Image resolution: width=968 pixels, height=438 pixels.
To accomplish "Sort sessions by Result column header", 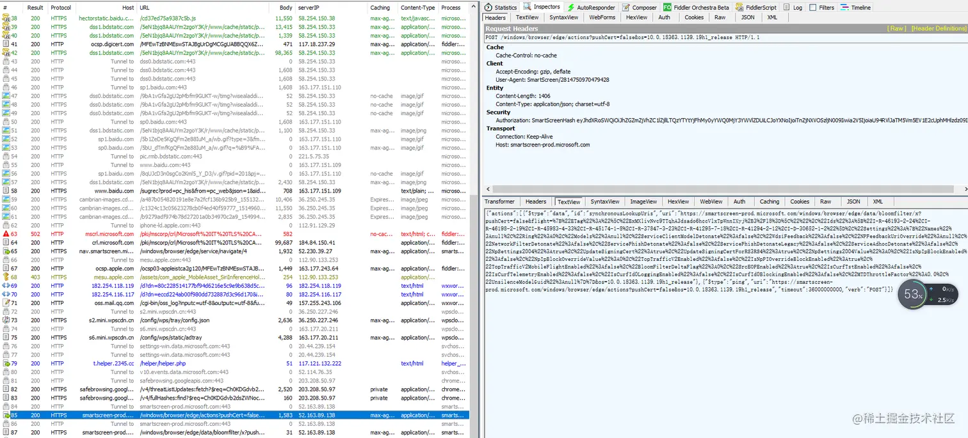I will 35,8.
